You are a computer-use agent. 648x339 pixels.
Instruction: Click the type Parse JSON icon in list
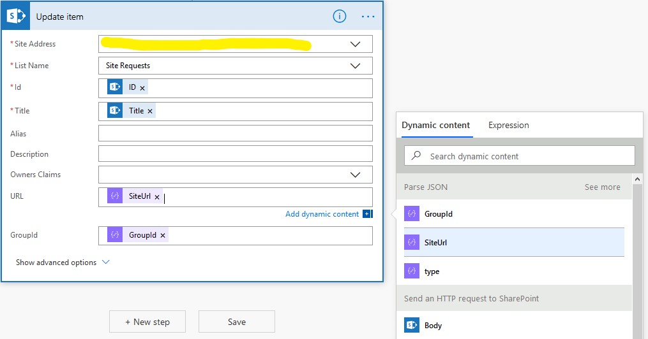(412, 271)
